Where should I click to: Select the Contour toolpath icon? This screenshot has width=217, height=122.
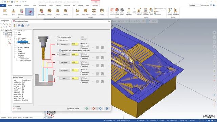(5, 12)
